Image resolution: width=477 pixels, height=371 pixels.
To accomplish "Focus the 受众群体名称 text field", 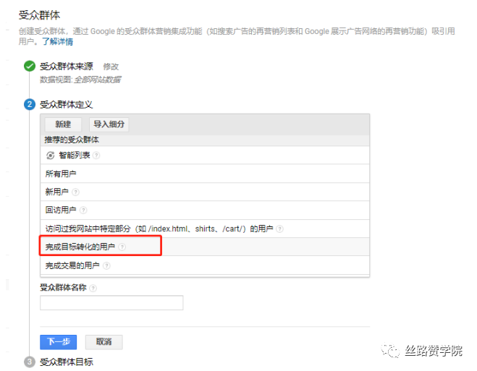I will 111,302.
